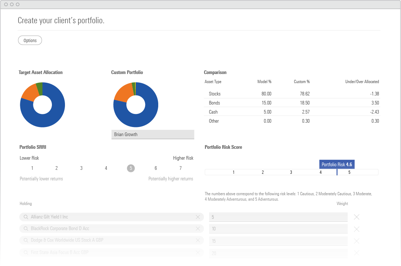Screen dimensions: 401x266
Task: Click the Brian Growth portfolio name field
Action: [152, 135]
